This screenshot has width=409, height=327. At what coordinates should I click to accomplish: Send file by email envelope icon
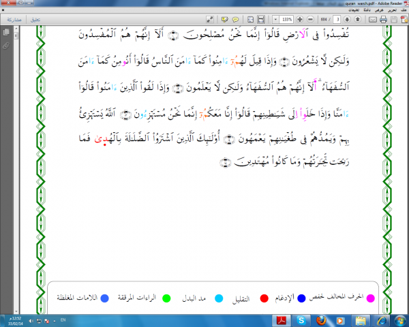coord(372,20)
